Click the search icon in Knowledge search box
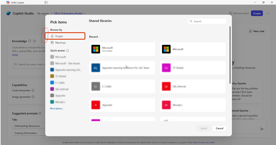The image size is (276, 145). point(16,64)
